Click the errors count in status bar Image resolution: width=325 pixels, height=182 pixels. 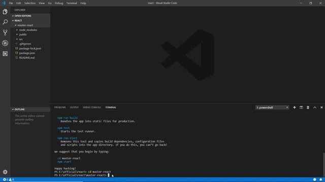point(6,179)
